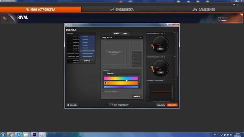Click the settings panel vertical scrollbar
The image size is (244, 137).
[177, 54]
